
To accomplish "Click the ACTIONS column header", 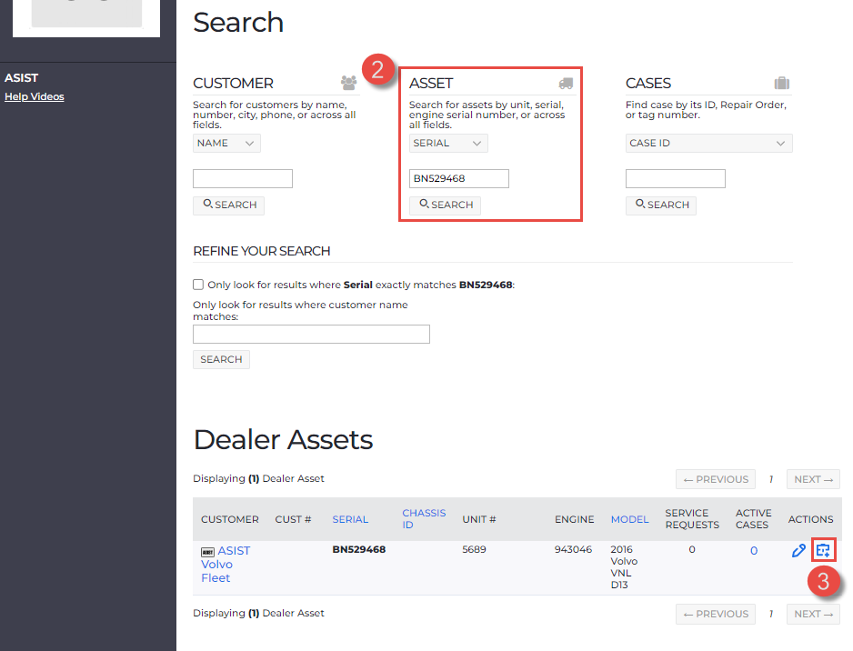I will point(810,519).
